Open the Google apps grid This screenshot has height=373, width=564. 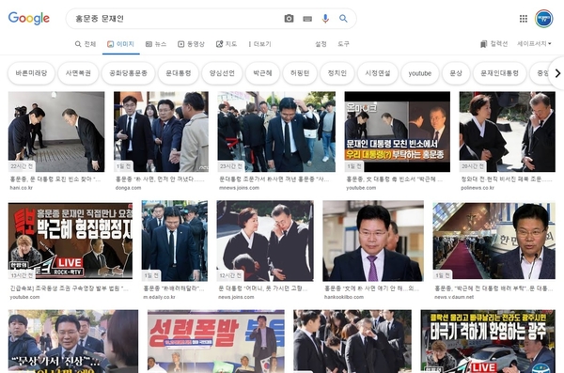(524, 19)
